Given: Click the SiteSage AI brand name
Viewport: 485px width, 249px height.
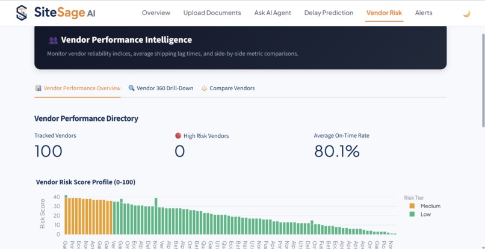Looking at the screenshot, I should tap(64, 13).
